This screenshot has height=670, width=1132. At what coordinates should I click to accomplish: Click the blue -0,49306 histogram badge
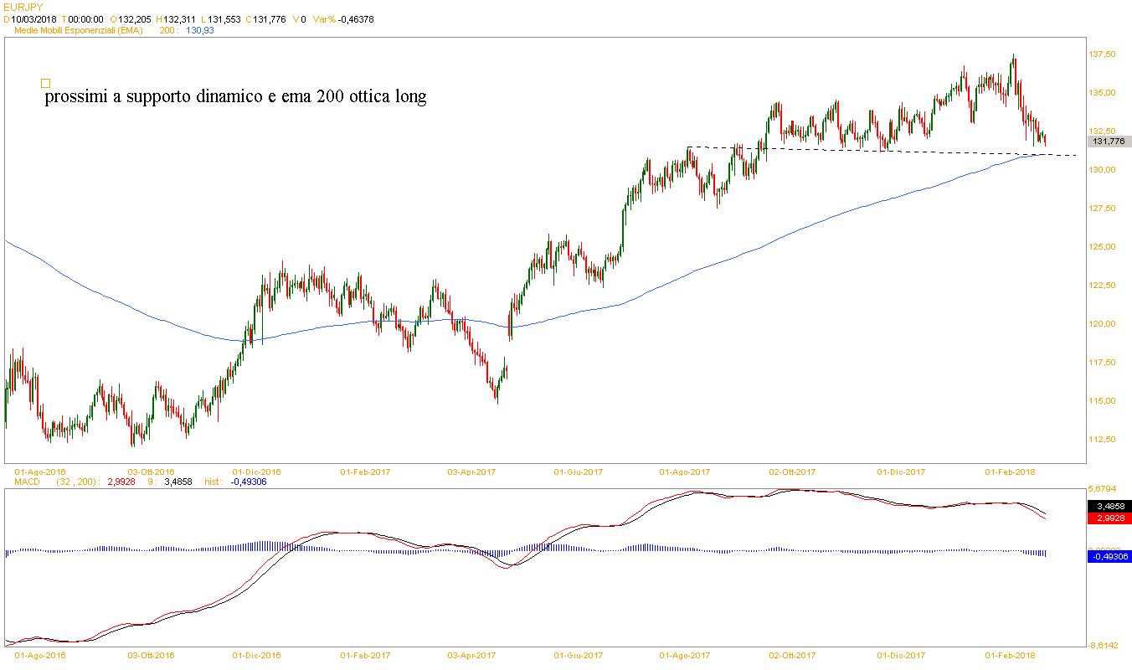coord(1109,557)
